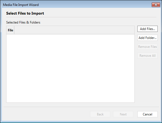The image size is (162, 123).
Task: Click inside the empty file list
Action: tap(70, 68)
